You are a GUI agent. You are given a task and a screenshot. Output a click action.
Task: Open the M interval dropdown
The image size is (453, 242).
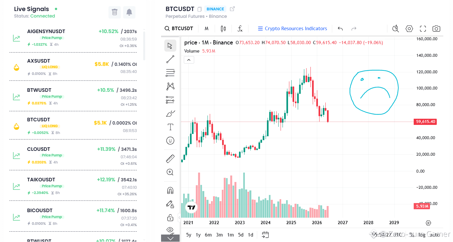coord(207,29)
